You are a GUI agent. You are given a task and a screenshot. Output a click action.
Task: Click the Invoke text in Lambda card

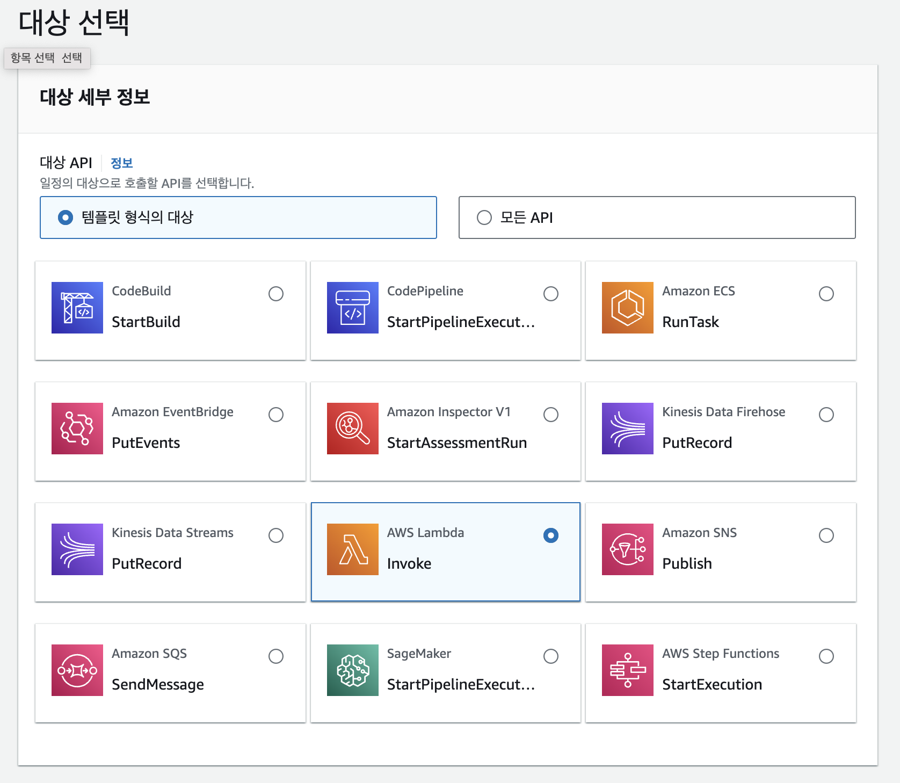(x=409, y=563)
